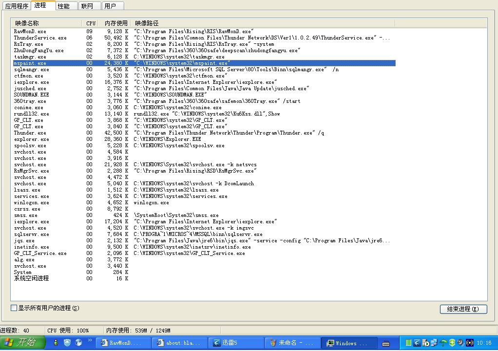Click the 结束进程 button
This screenshot has width=498, height=351.
pyautogui.click(x=463, y=309)
